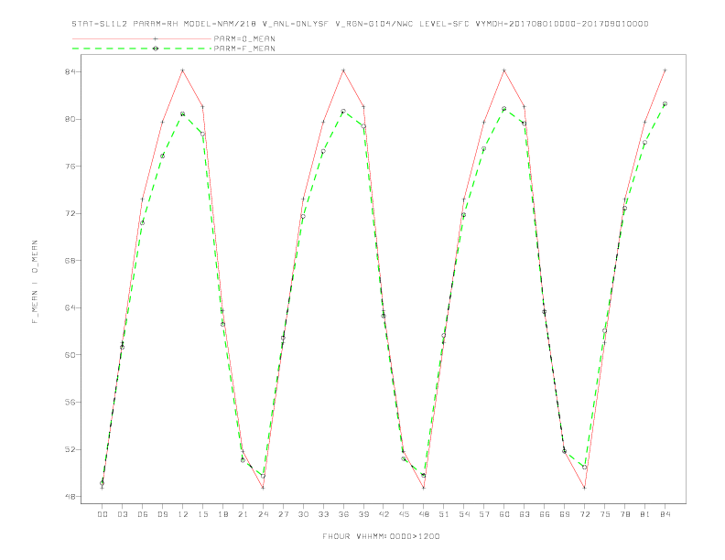
Task: Click the x-axis forecast hour label 15
Action: click(x=202, y=514)
